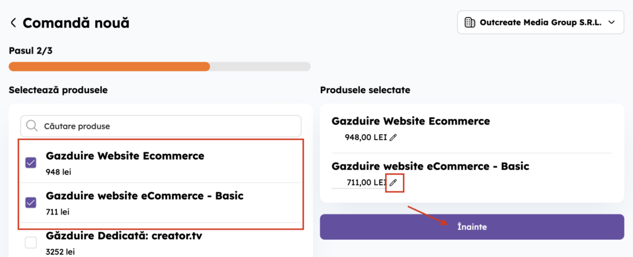The width and height of the screenshot is (633, 257).
Task: Click the magnifier icon in product search
Action: [x=32, y=126]
